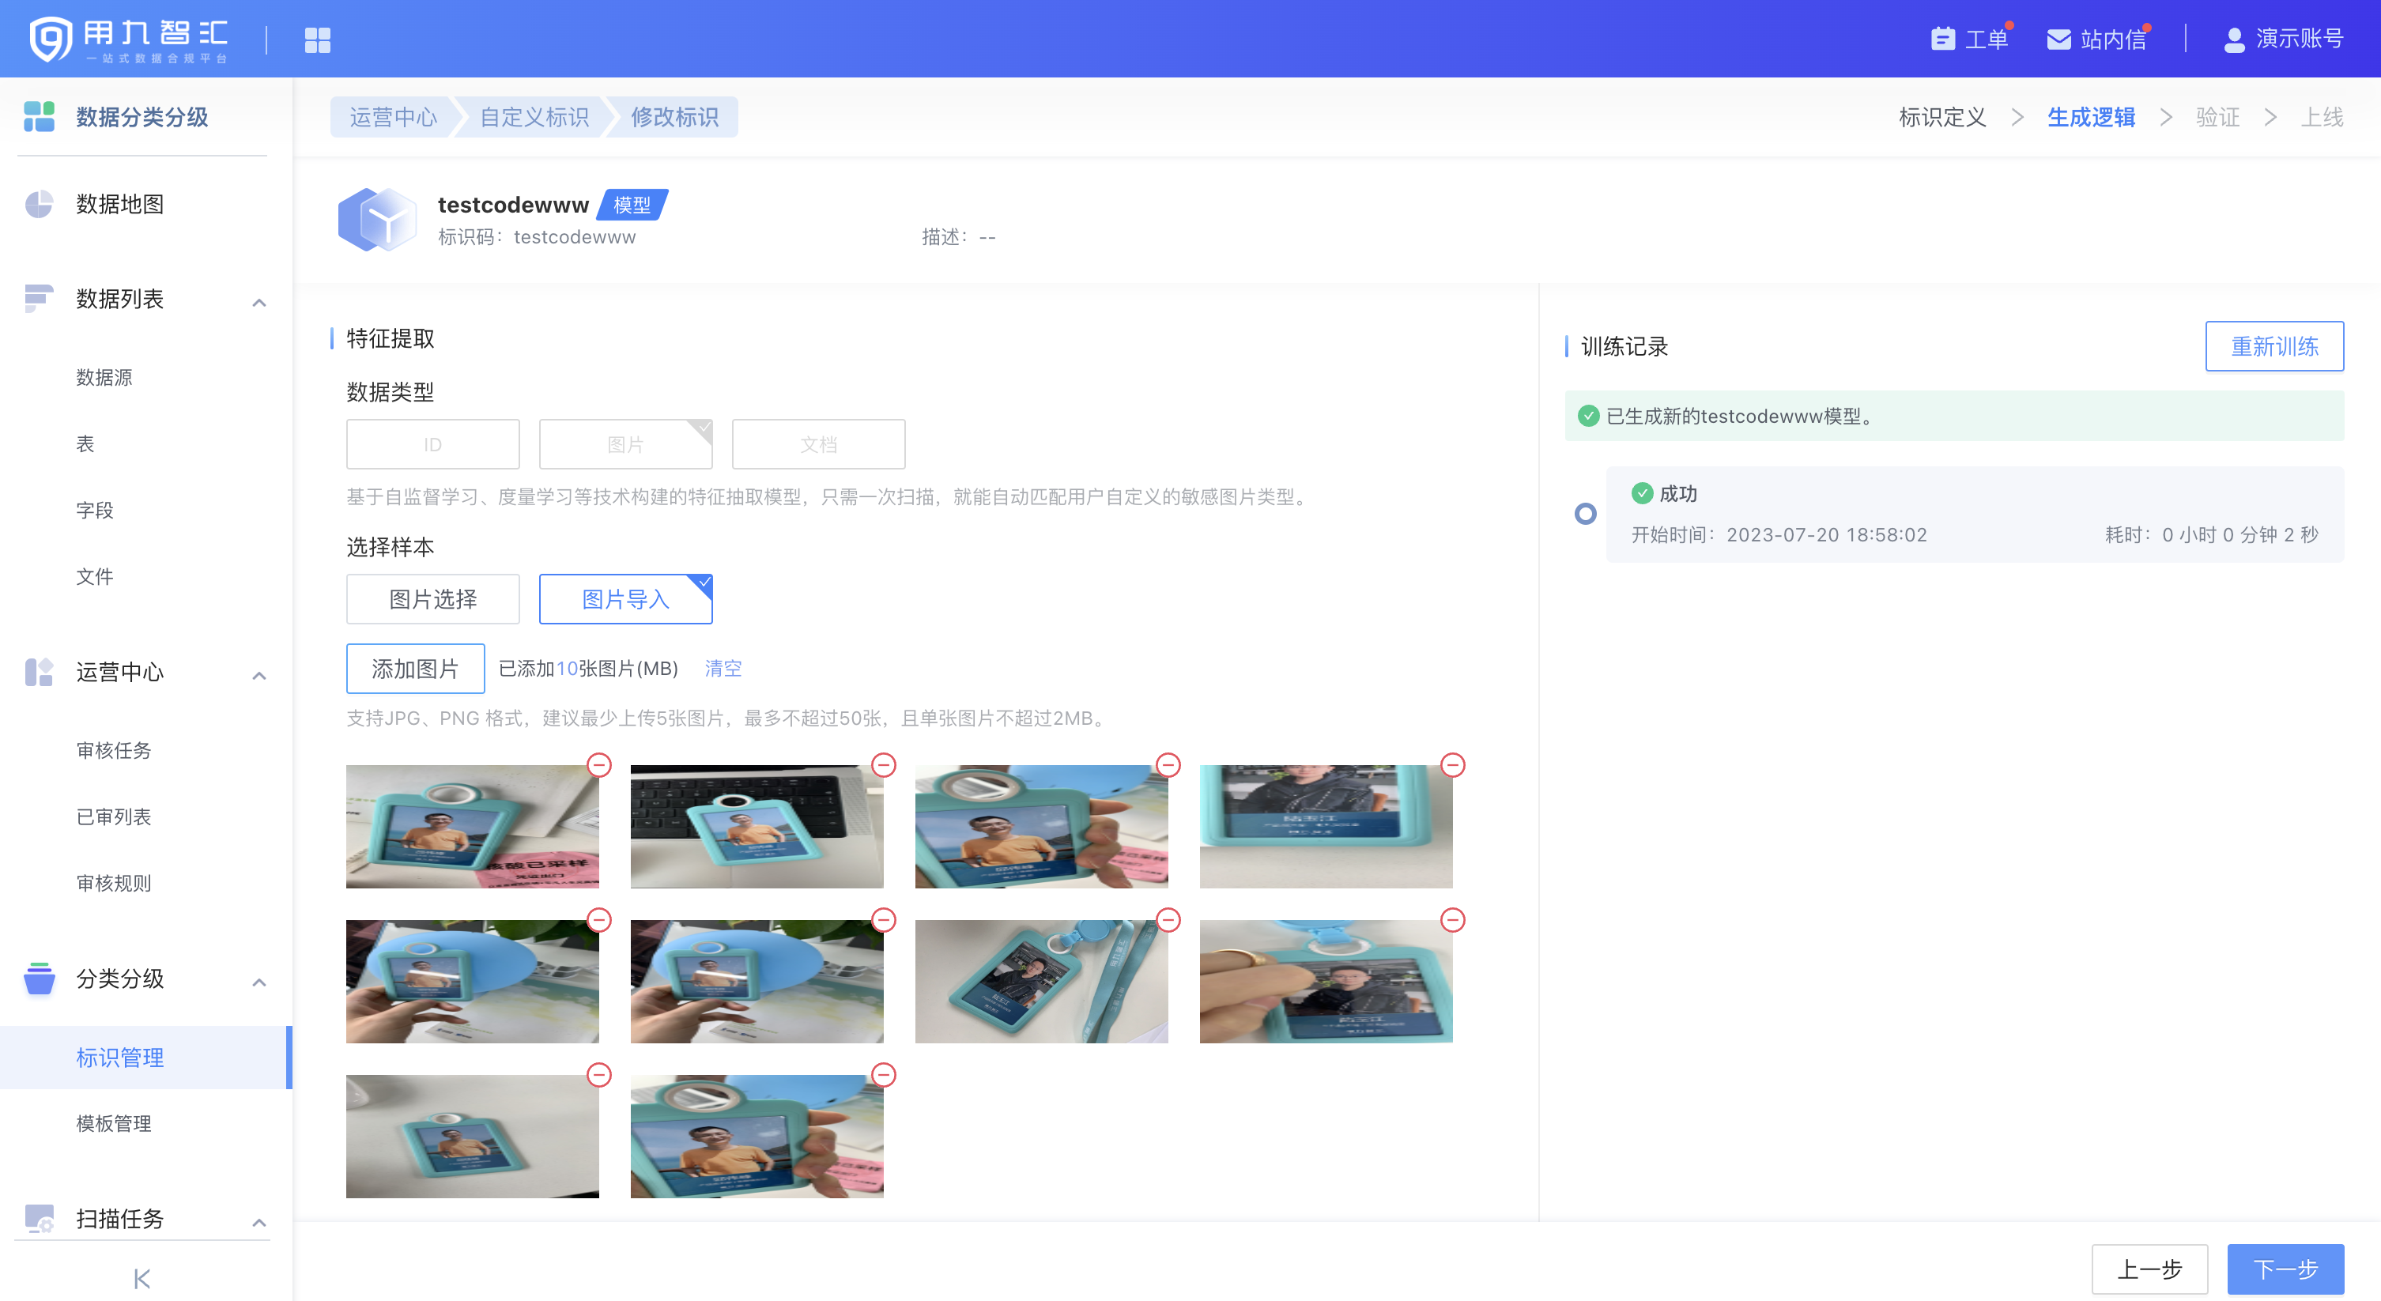Open the last badge-in-hand thumbnail
Image resolution: width=2381 pixels, height=1301 pixels.
[756, 1137]
